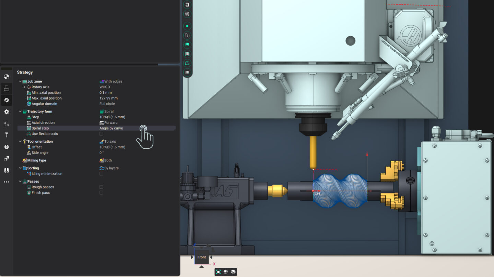Select the shaded sphere display mode icon
The height and width of the screenshot is (277, 494).
[x=226, y=272]
